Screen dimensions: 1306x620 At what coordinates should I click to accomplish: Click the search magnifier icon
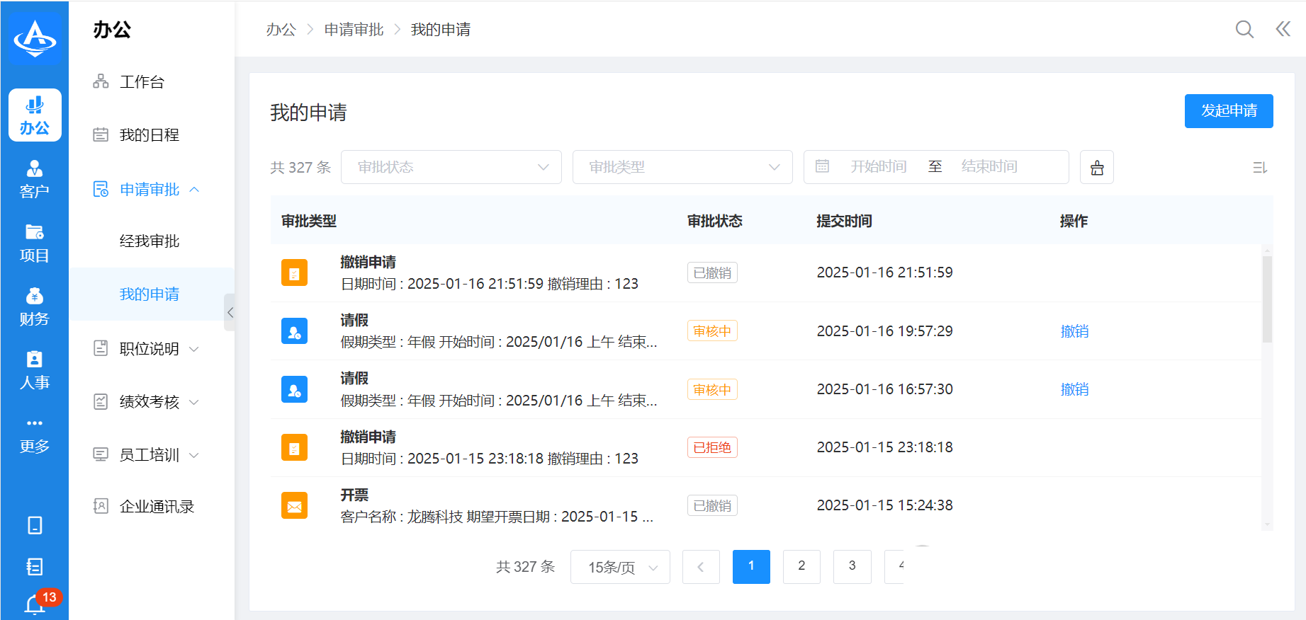(1244, 29)
